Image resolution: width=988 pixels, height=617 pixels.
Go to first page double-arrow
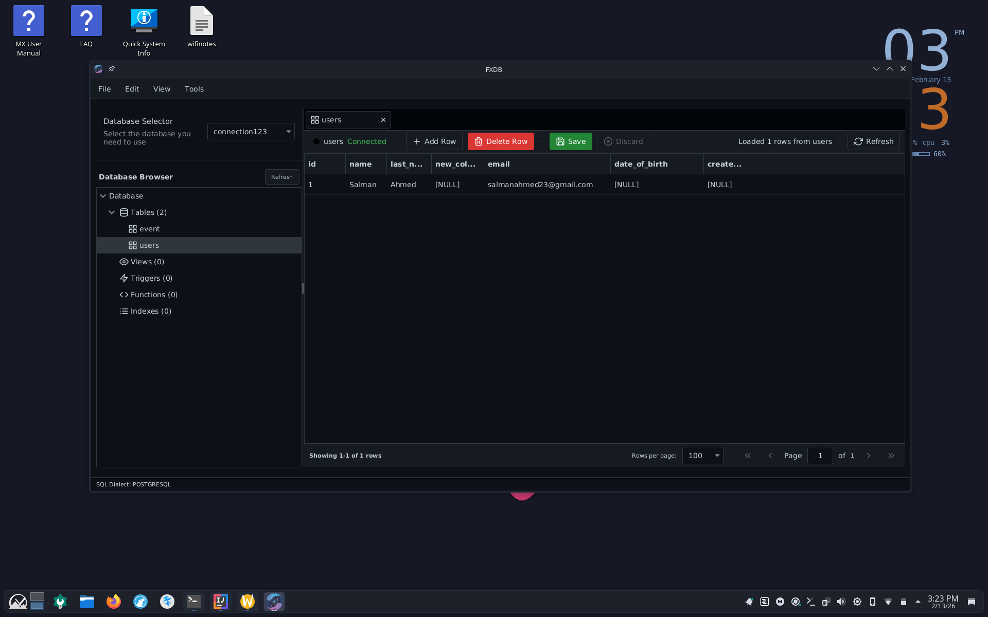pos(748,456)
